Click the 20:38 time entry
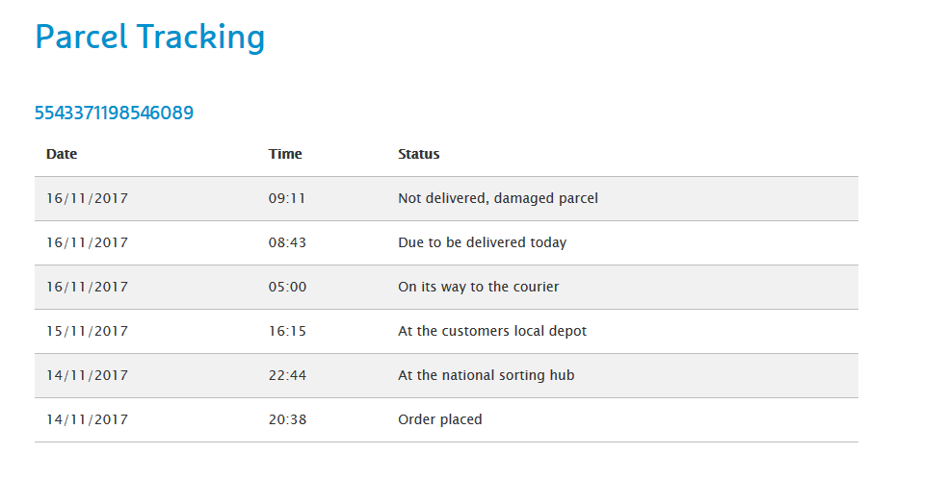Viewport: 947px width, 480px height. 287,420
